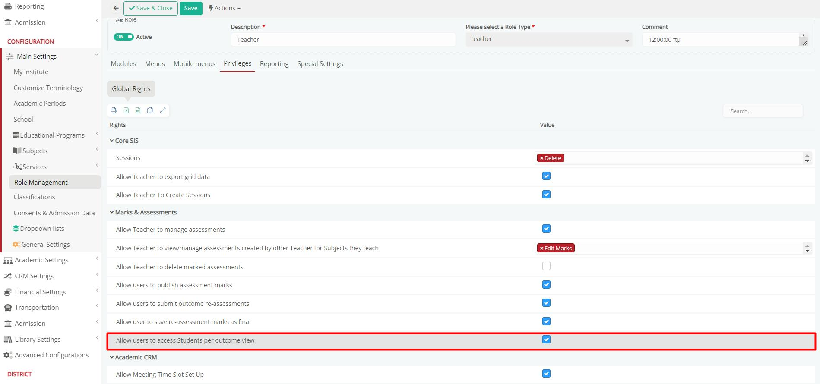Collapse the Academic CRM group

click(112, 357)
